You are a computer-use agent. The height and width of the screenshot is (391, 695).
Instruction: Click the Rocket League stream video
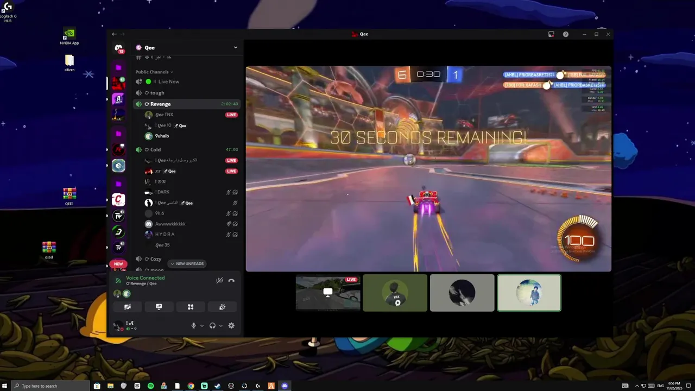(428, 169)
